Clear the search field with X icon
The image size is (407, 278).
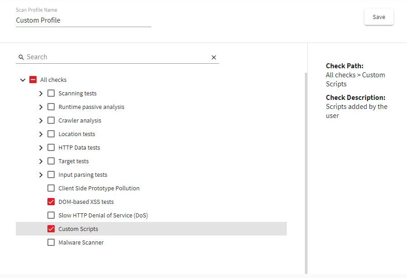tap(214, 57)
